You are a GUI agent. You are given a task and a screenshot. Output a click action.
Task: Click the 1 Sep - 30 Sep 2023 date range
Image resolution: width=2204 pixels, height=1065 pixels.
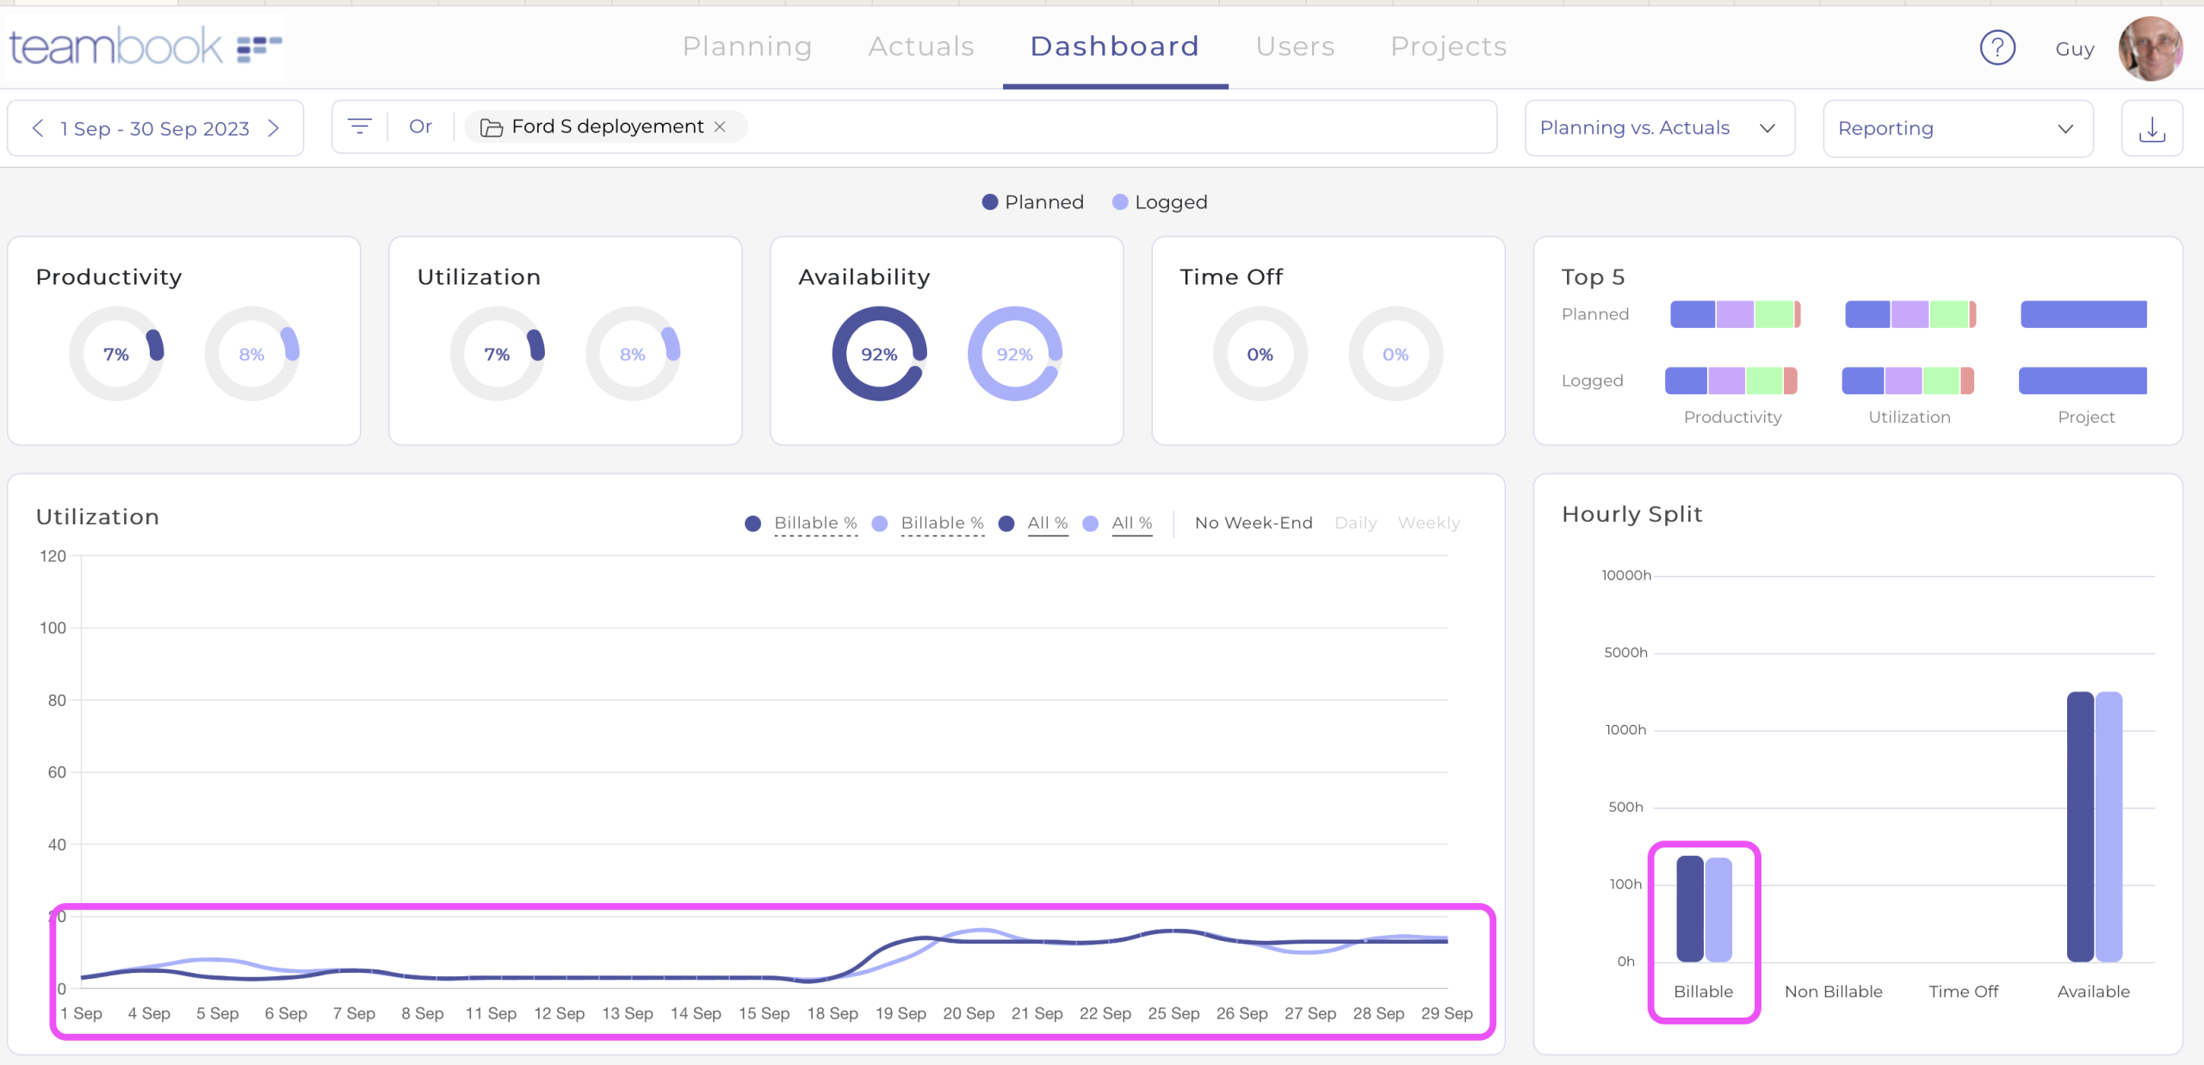(155, 128)
